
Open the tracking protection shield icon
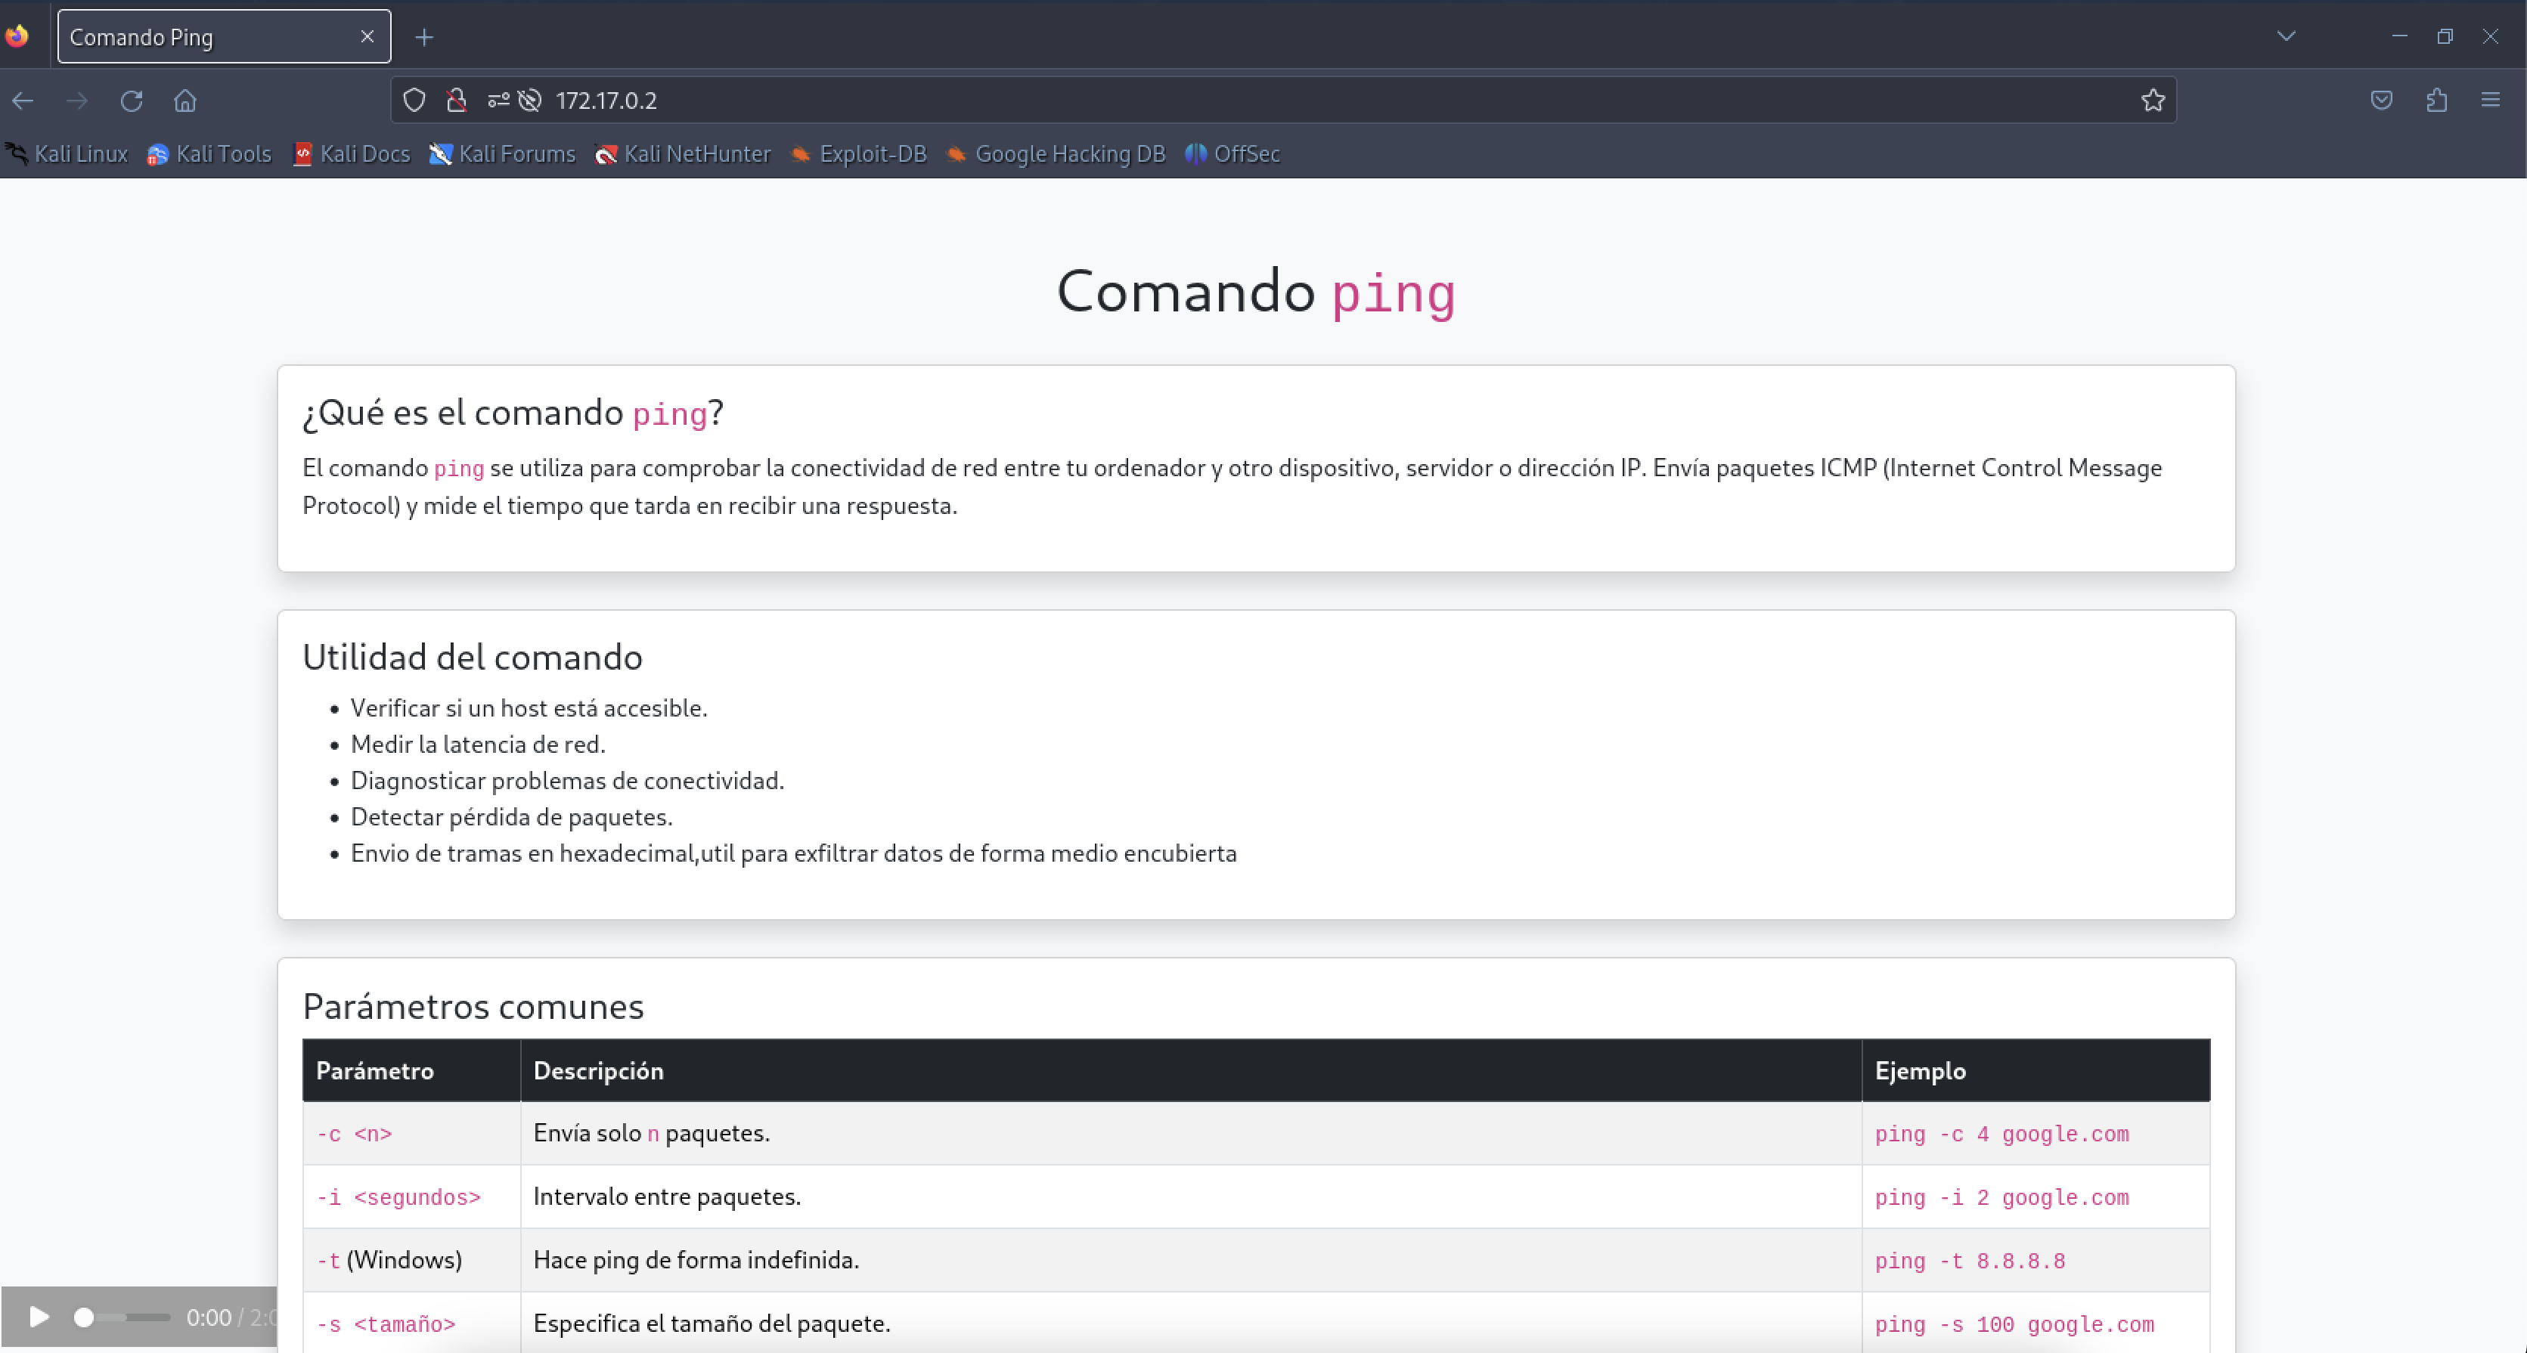414,100
